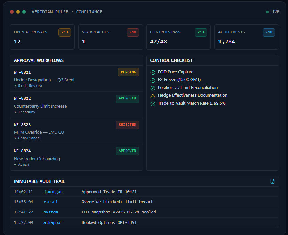This screenshot has width=288, height=235.
Task: Select workflow ID WF-8823
Action: click(x=22, y=125)
